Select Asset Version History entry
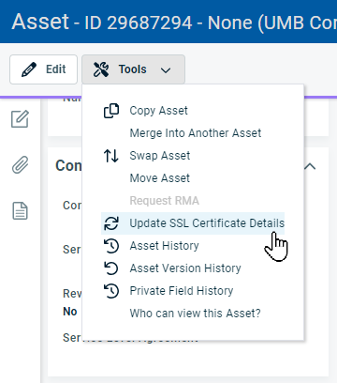This screenshot has height=383, width=337. [185, 268]
